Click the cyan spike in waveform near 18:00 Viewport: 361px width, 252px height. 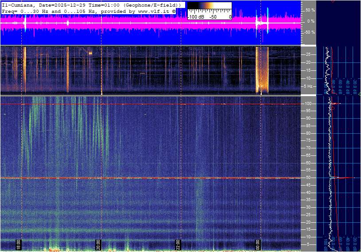pyautogui.click(x=25, y=23)
